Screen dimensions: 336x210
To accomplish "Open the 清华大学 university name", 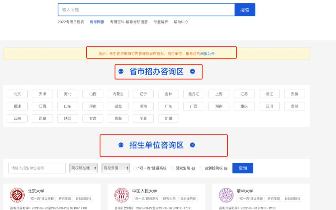I will [x=245, y=191].
